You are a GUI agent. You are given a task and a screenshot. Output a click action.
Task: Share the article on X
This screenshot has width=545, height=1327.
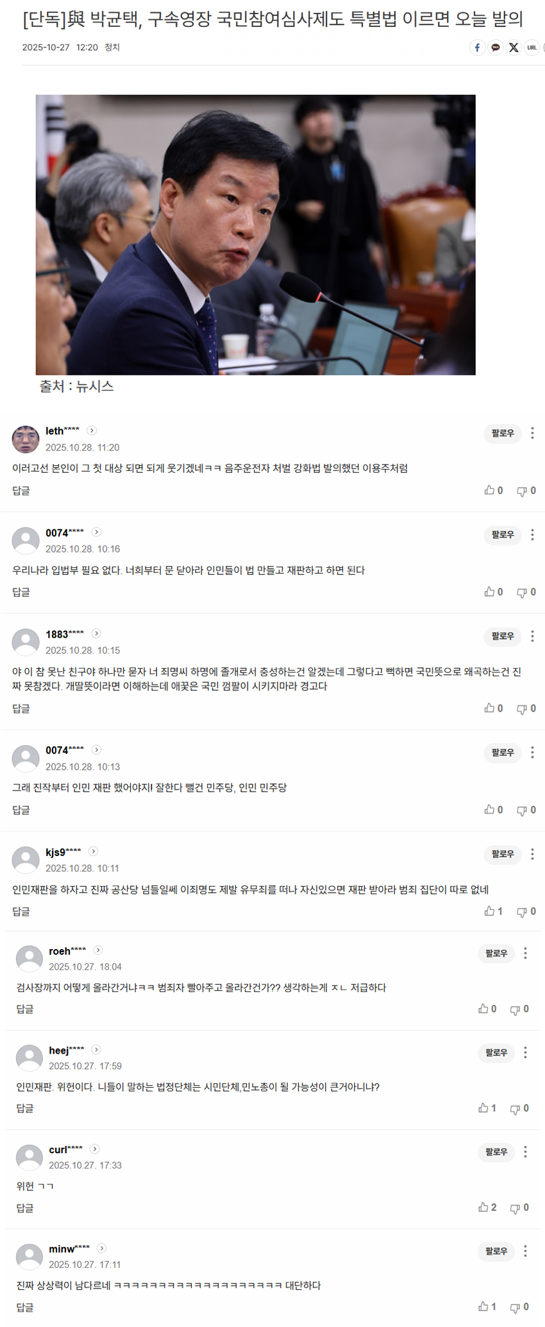click(514, 47)
